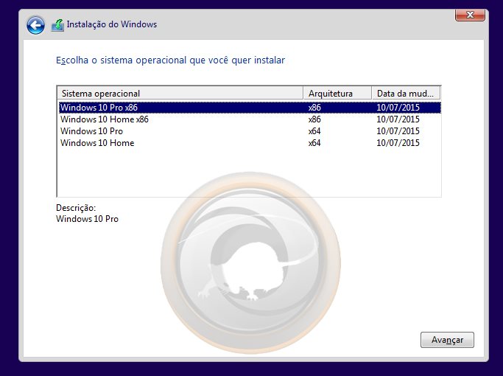The height and width of the screenshot is (376, 503).
Task: Select the Windows 10 Home x64 row
Action: pos(250,143)
